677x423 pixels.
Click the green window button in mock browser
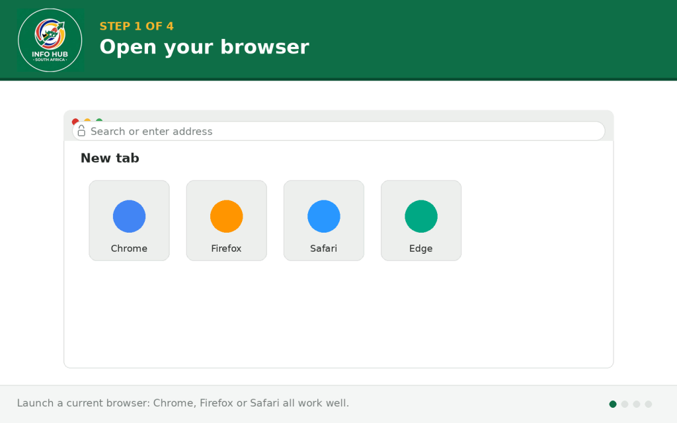[99, 120]
